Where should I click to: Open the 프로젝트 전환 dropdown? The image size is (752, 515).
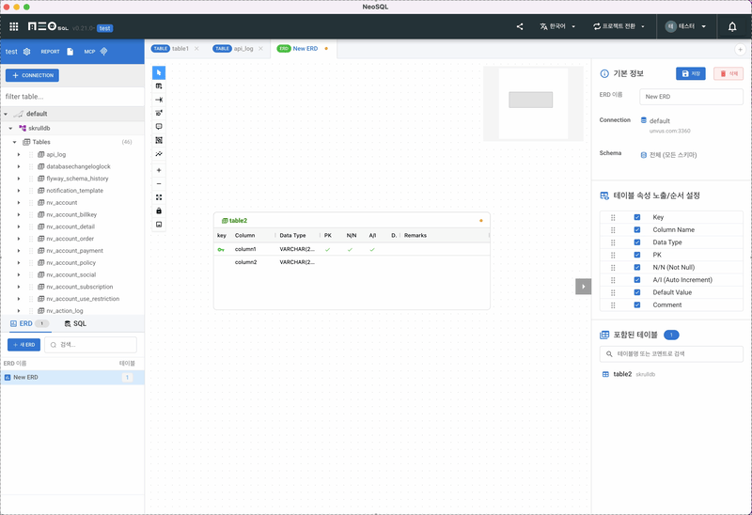pos(619,26)
